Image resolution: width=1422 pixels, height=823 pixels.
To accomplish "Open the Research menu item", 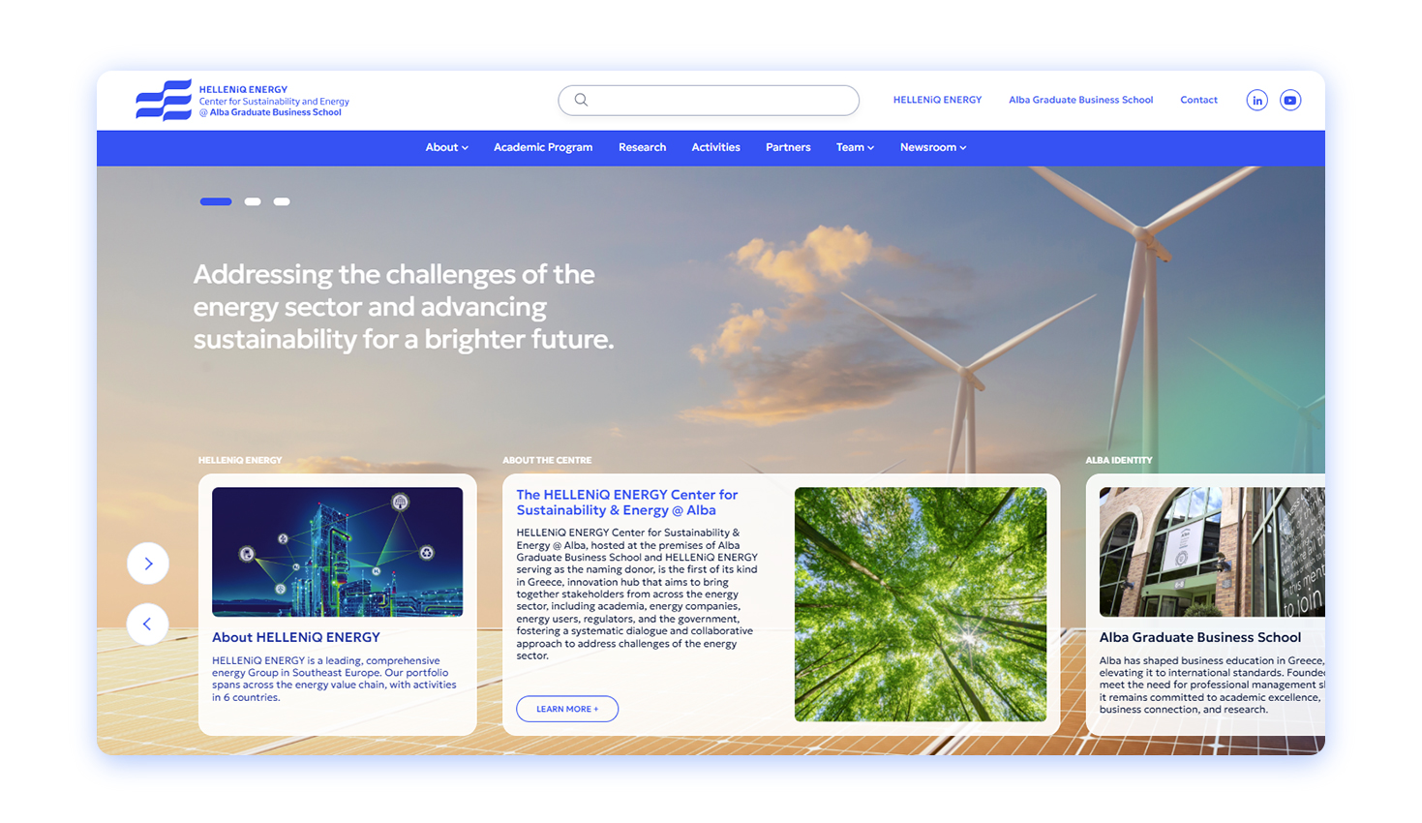I will click(642, 147).
